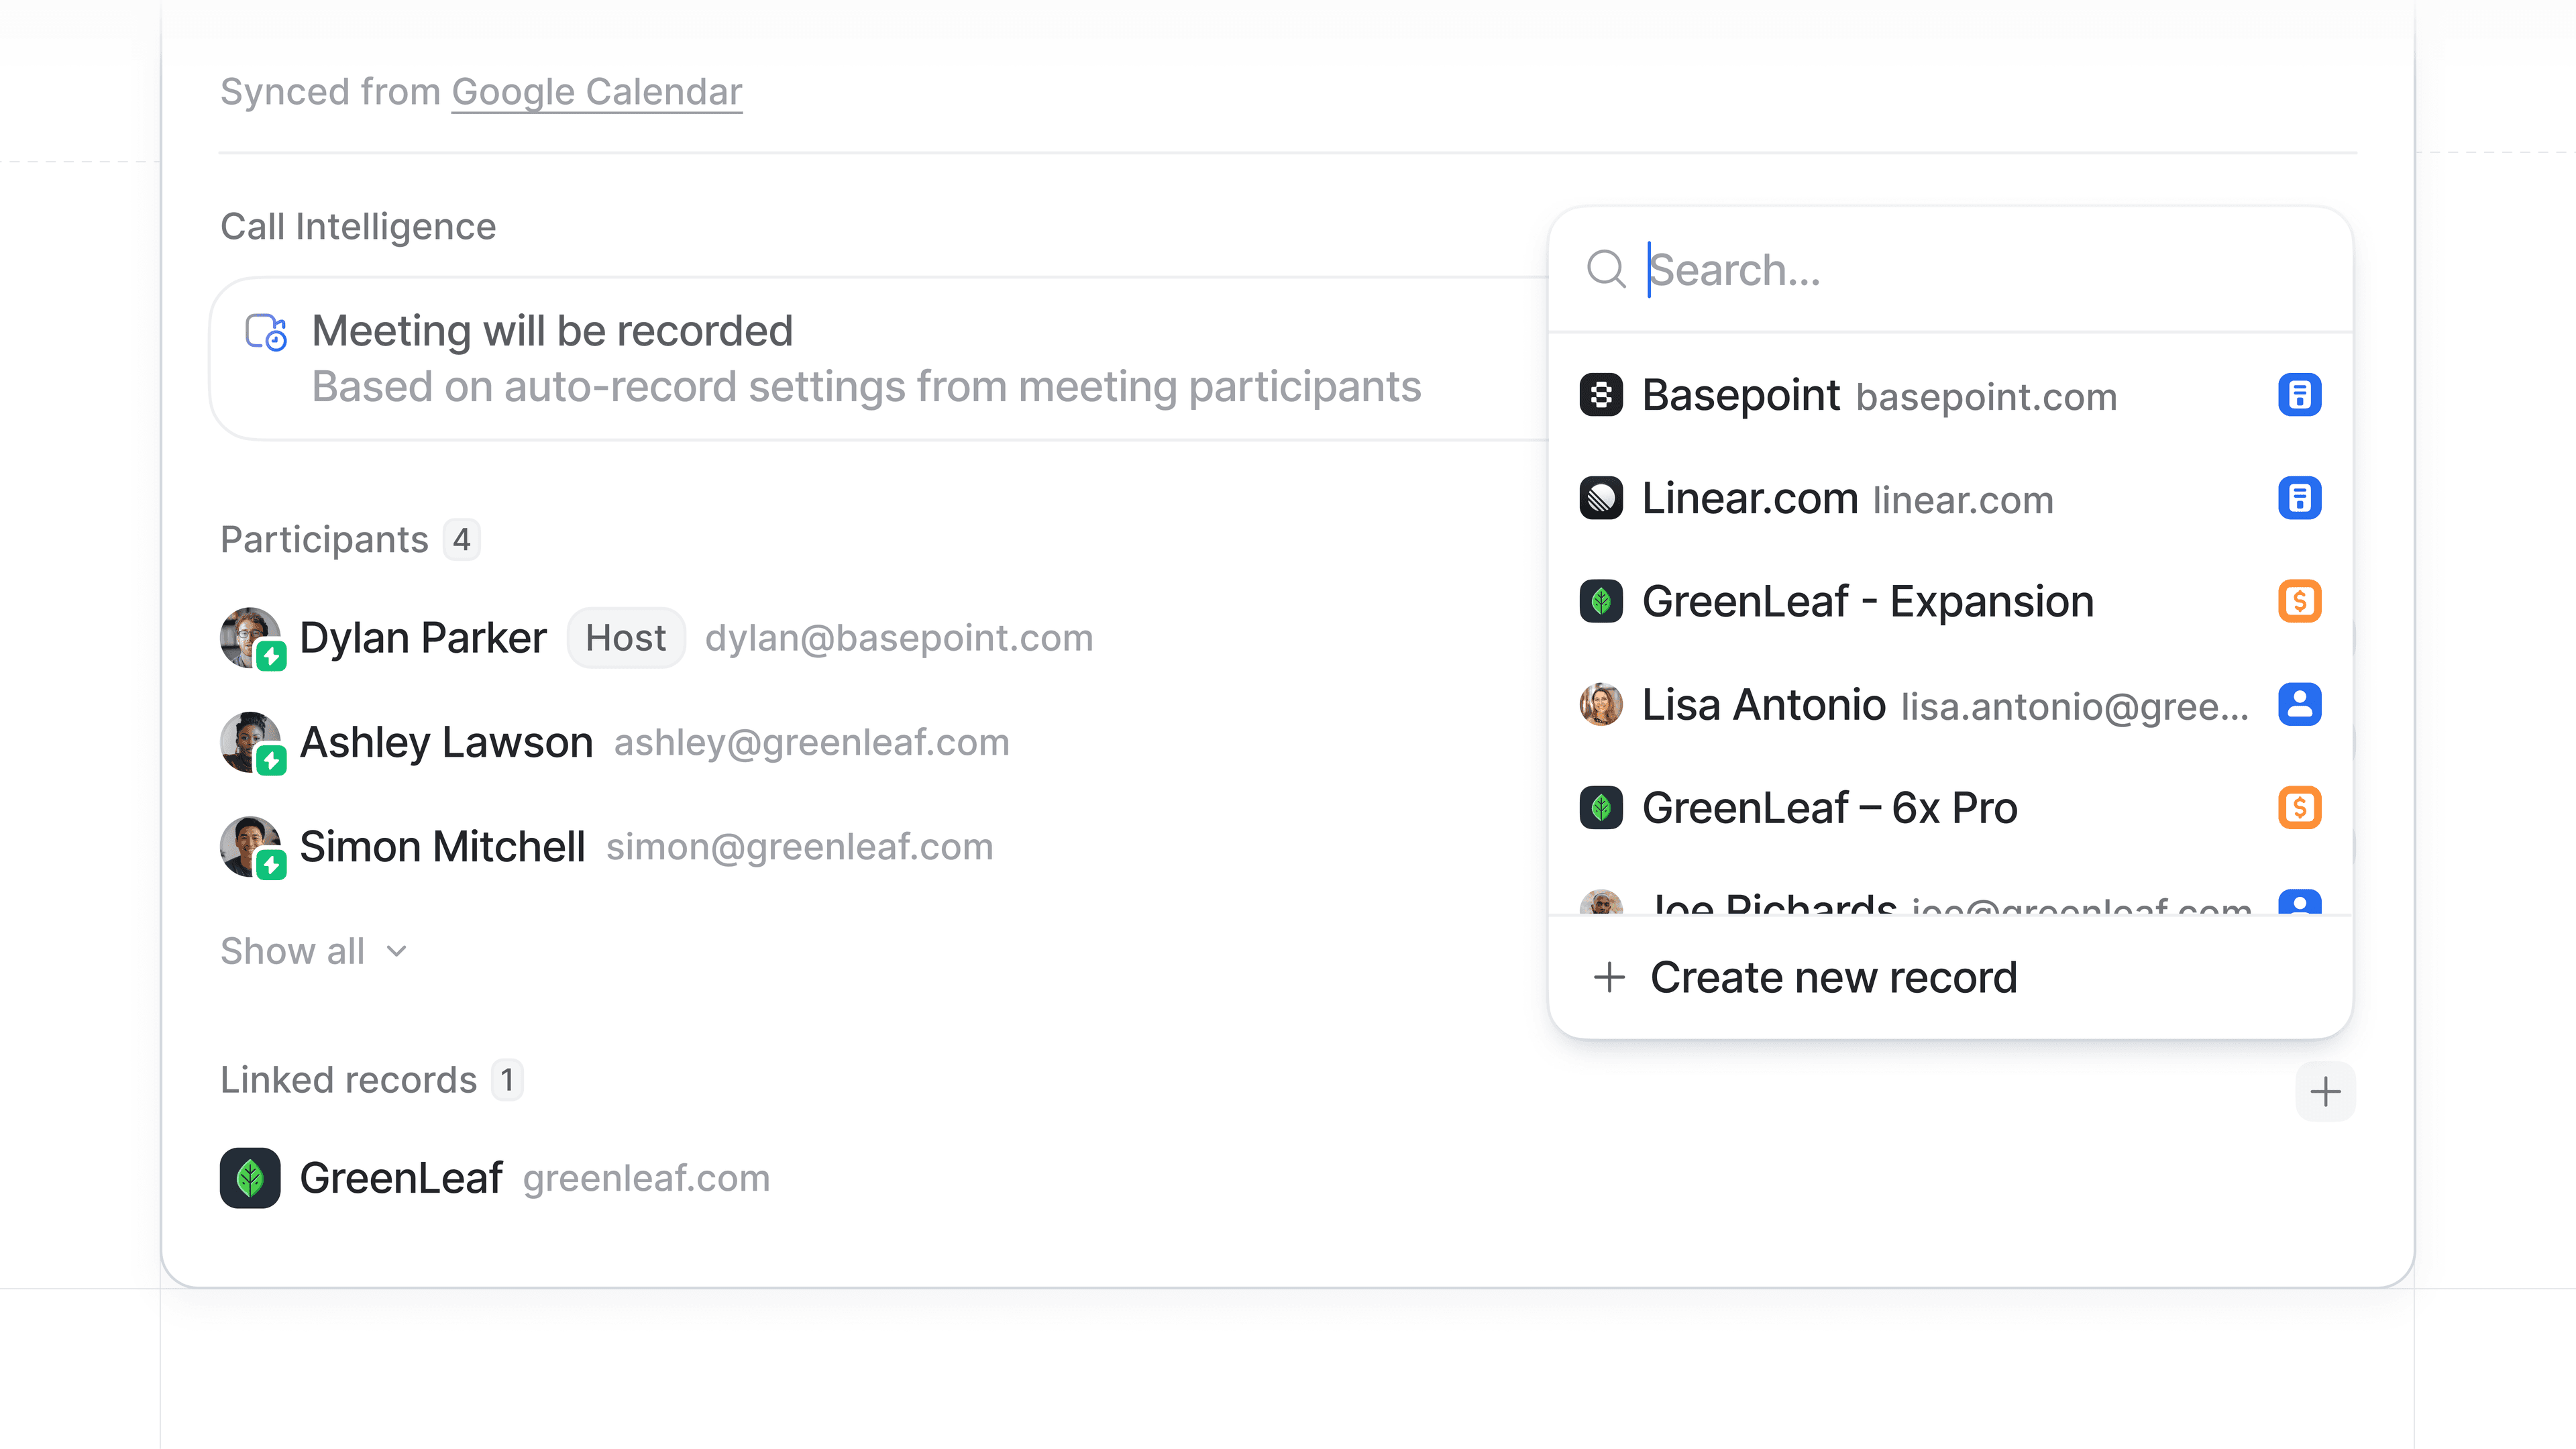
Task: Click company type icon beside Linear.com
Action: 2299,498
